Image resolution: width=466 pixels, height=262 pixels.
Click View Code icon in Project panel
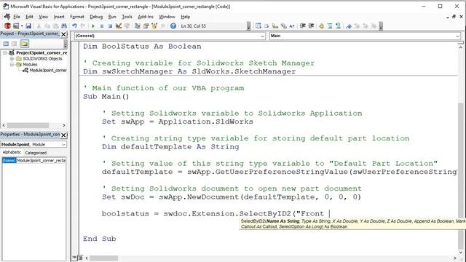(6, 44)
